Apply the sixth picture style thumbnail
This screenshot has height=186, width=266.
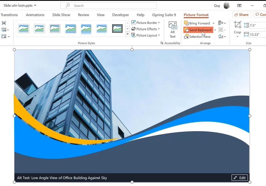(x=102, y=28)
